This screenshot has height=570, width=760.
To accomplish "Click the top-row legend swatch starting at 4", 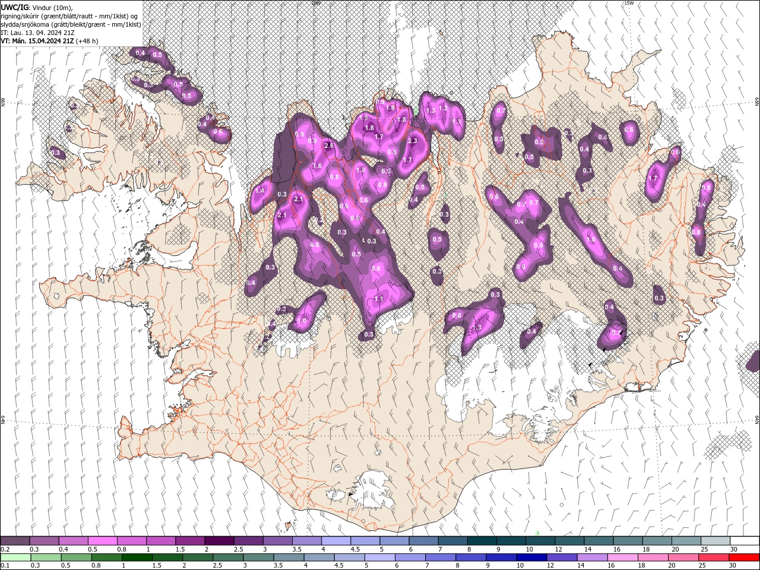I will click(335, 541).
